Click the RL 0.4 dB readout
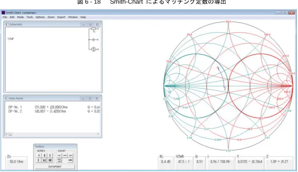The image size is (298, 172). coord(166,162)
